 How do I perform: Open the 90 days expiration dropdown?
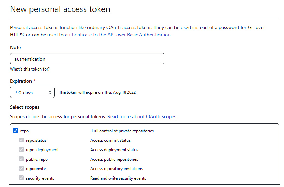[32, 92]
